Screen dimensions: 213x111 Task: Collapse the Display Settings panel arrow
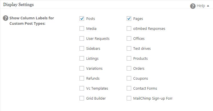pyautogui.click(x=208, y=6)
